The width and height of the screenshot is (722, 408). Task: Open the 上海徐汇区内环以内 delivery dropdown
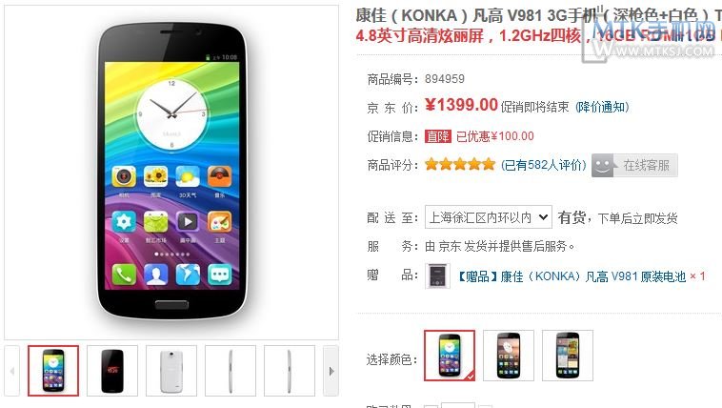pos(488,217)
